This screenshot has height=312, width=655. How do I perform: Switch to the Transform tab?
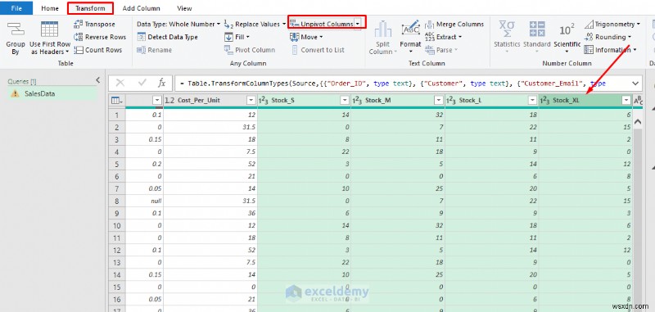[90, 8]
